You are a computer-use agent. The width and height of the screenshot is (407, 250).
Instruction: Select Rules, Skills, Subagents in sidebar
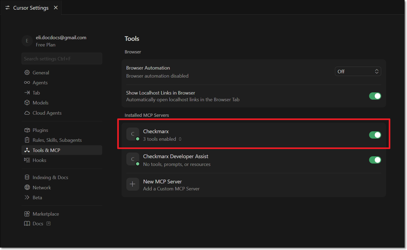(57, 140)
